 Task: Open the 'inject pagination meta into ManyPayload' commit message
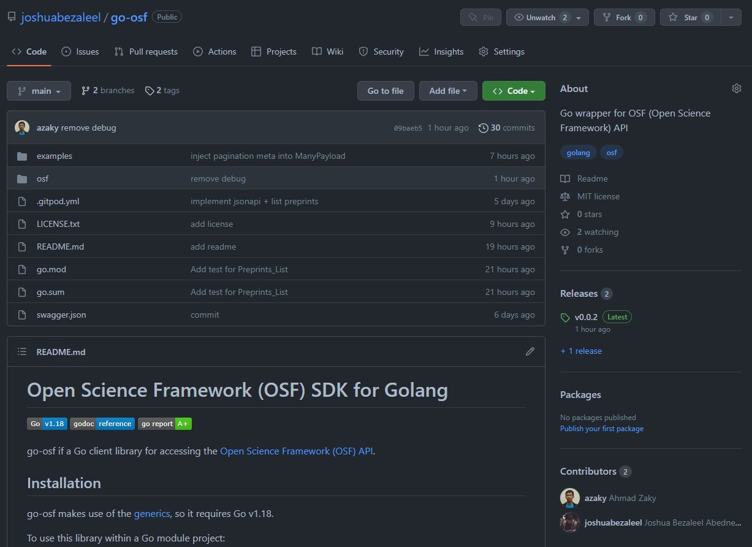pos(268,156)
